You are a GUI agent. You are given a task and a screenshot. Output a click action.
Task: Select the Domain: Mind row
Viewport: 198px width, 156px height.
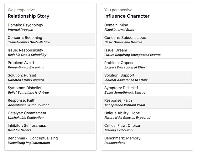[x=147, y=27]
